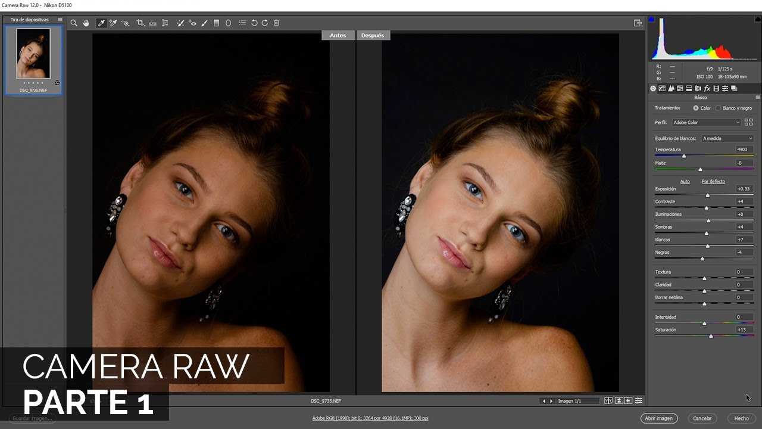Image resolution: width=762 pixels, height=429 pixels.
Task: Click the Sombras value field
Action: pos(744,227)
